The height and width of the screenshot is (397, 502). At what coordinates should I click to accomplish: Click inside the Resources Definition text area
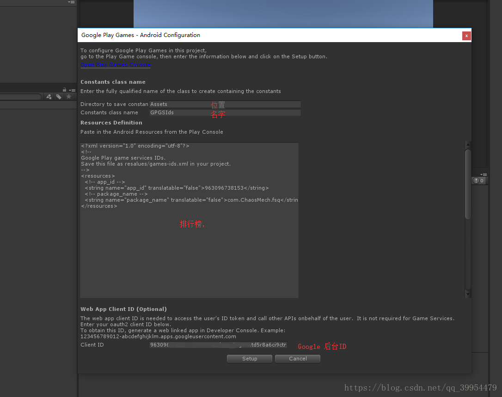[189, 220]
